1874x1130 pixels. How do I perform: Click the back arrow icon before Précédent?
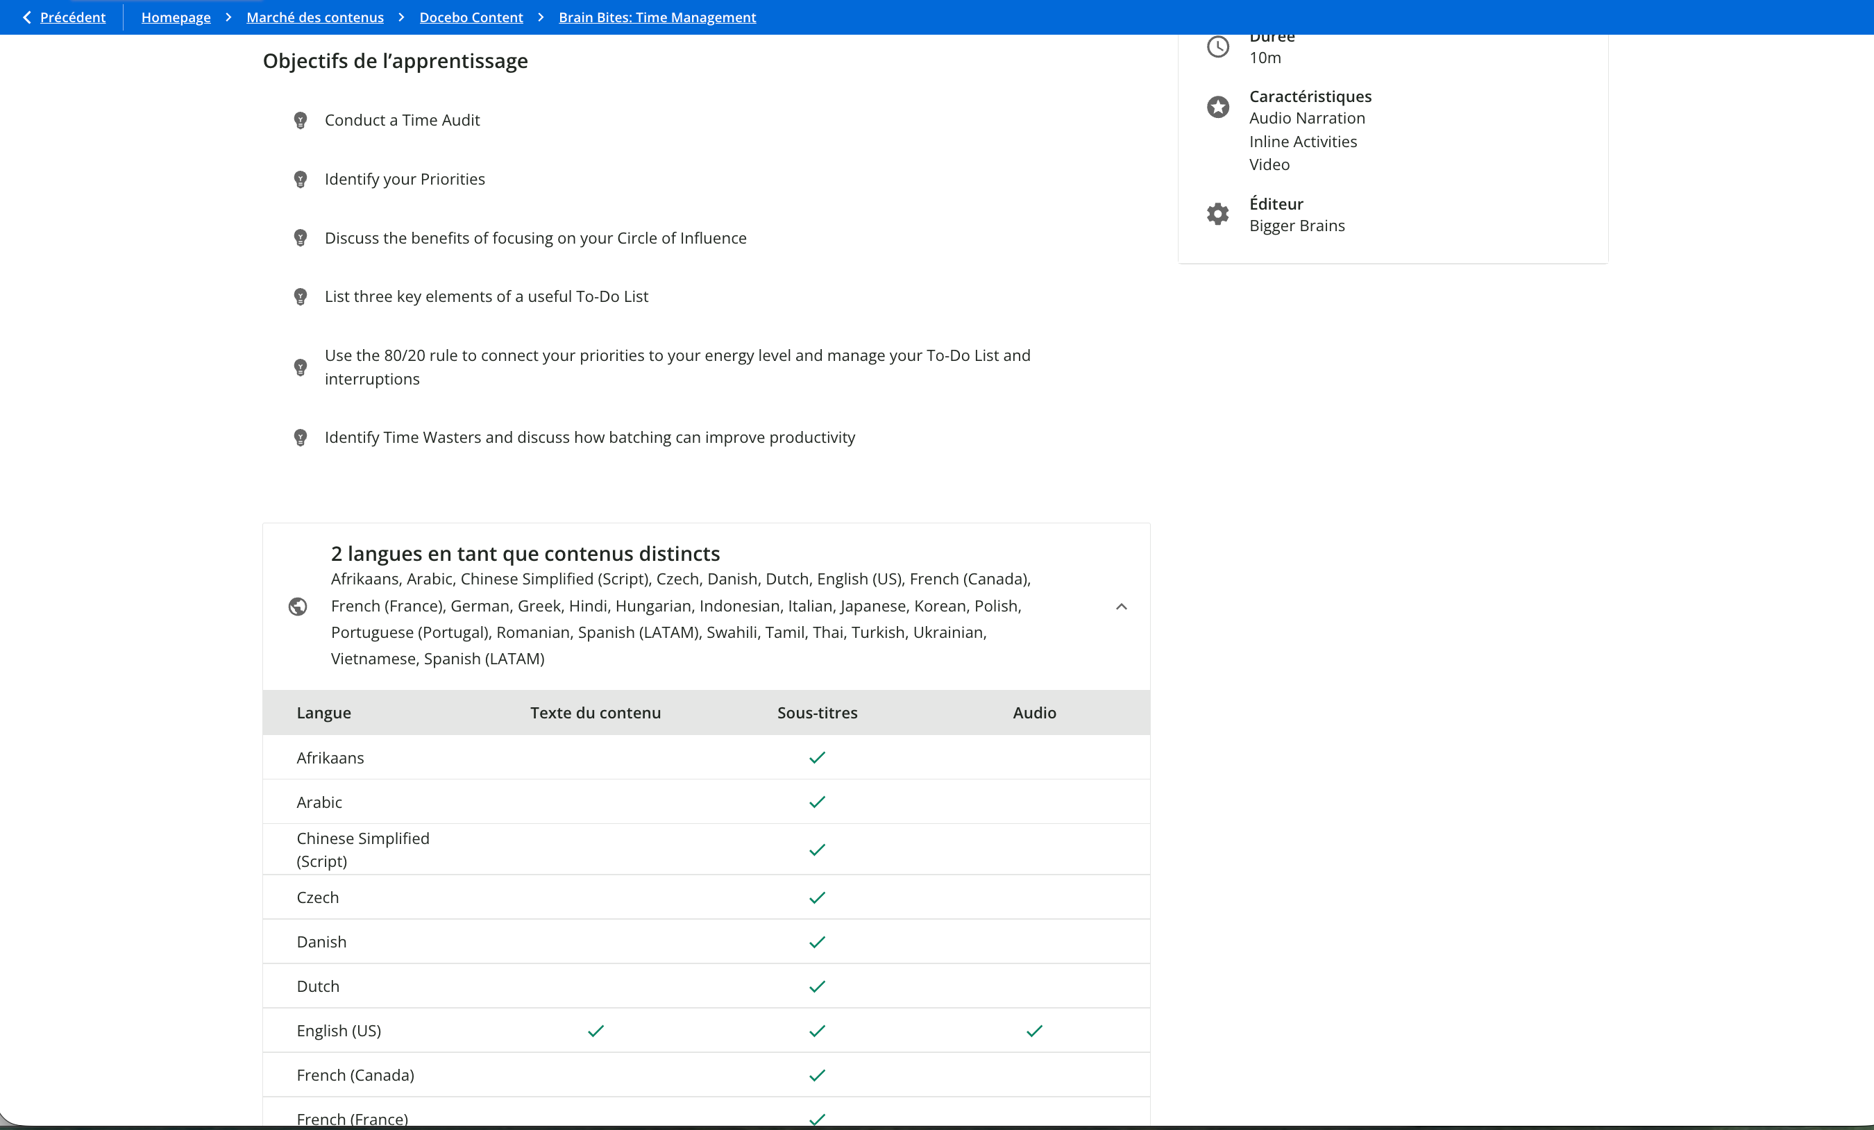coord(26,17)
